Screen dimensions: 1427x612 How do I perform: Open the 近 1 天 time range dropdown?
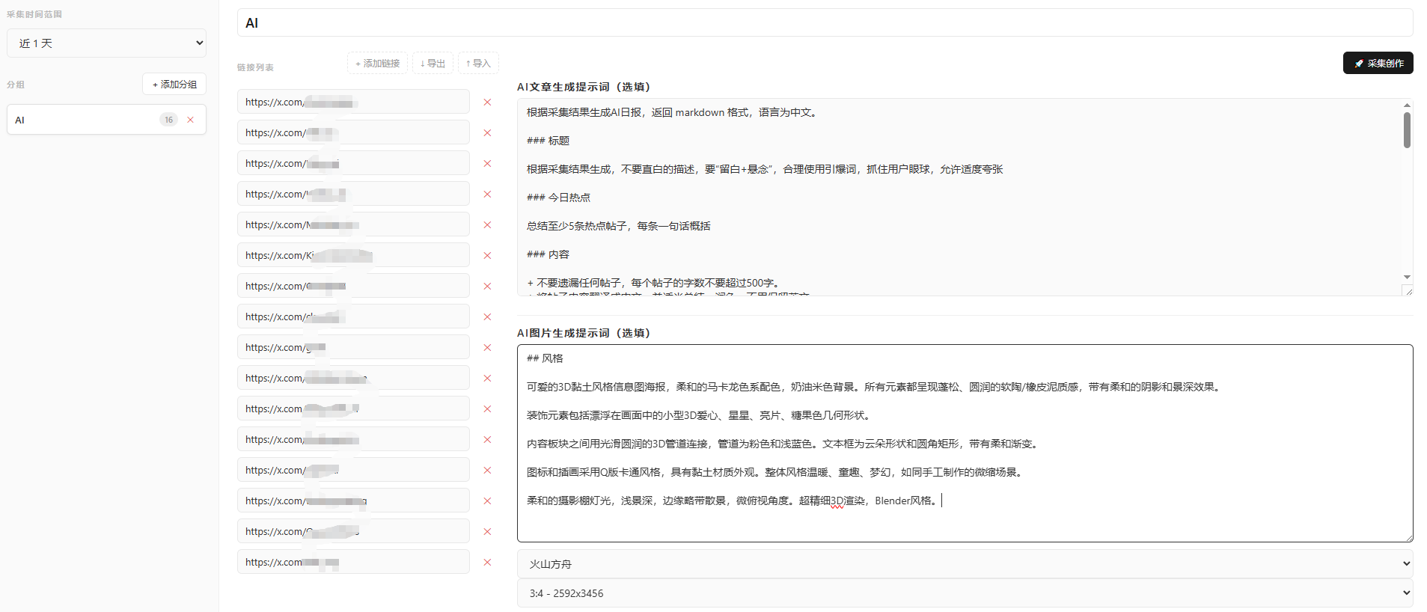coord(106,43)
